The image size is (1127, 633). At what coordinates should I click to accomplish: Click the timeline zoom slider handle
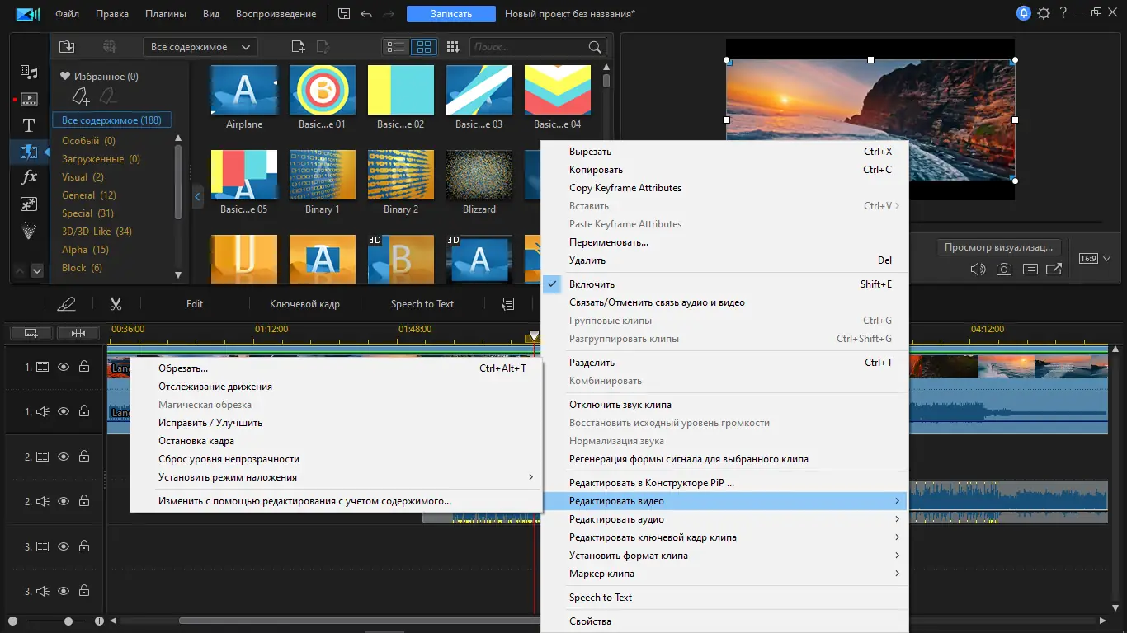point(68,621)
